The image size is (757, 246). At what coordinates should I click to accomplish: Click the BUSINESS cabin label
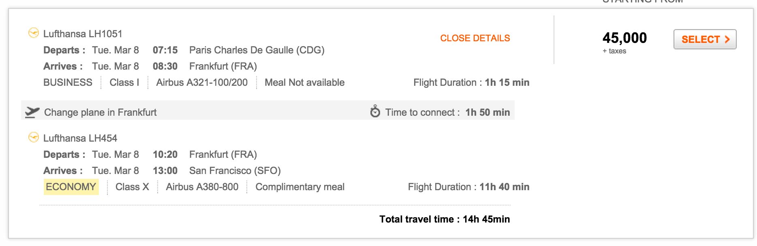pos(68,83)
